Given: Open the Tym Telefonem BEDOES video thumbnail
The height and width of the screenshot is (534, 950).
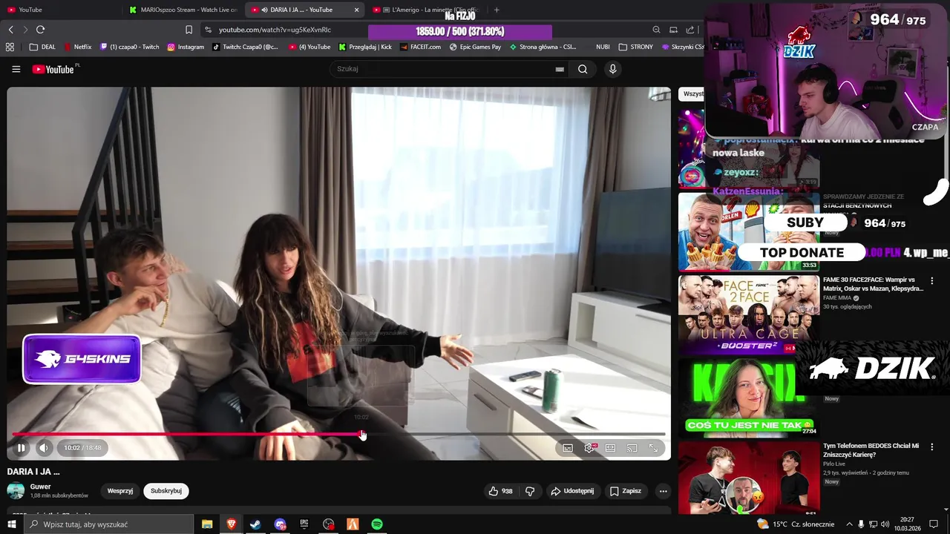Looking at the screenshot, I should point(749,478).
